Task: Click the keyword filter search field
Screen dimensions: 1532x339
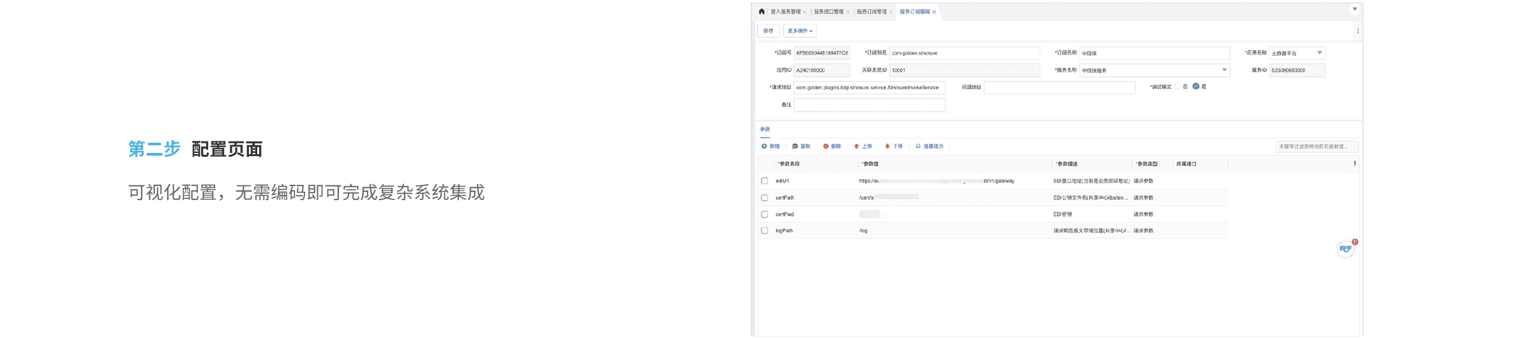Action: point(1316,147)
